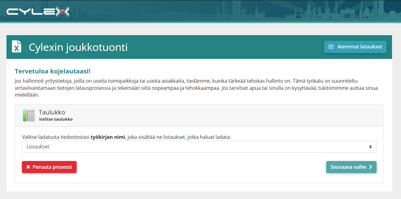Click the Cylex logo

click(38, 12)
